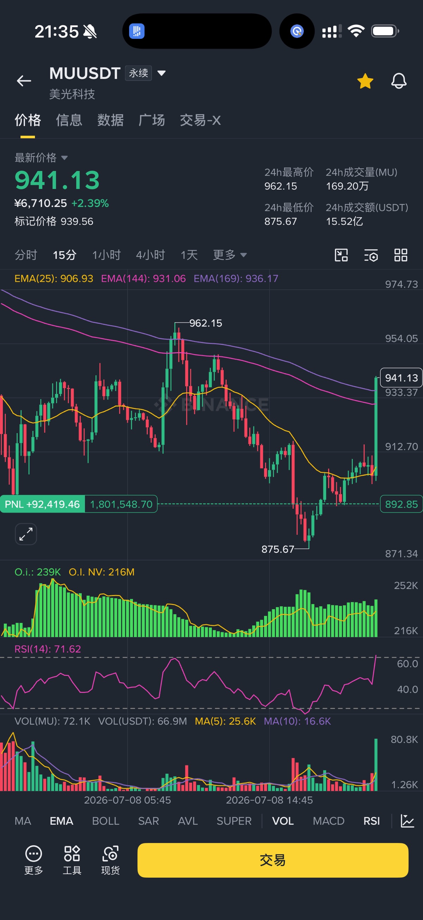The height and width of the screenshot is (920, 423).
Task: Tap the EMA(25): 906.93 indicator label
Action: [54, 279]
